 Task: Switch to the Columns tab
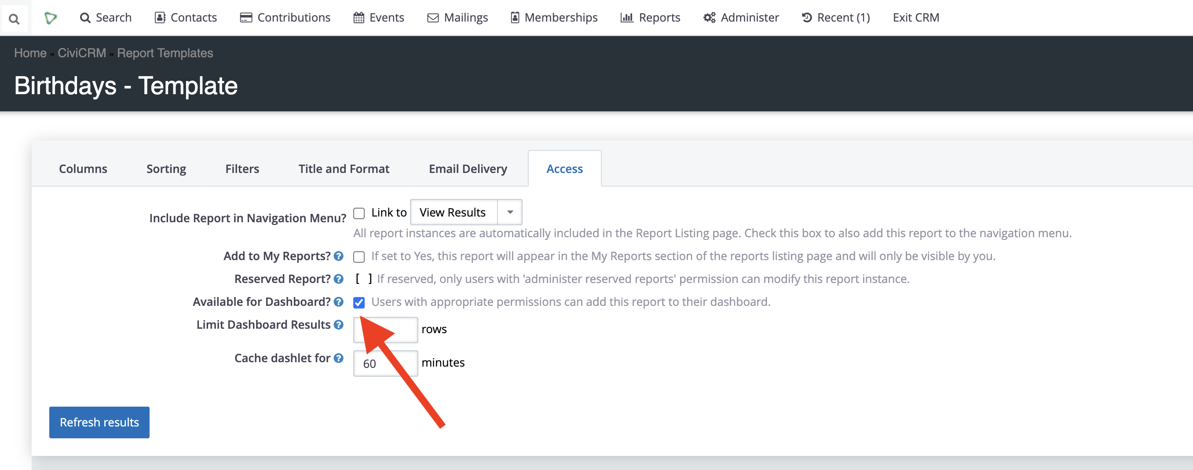83,169
